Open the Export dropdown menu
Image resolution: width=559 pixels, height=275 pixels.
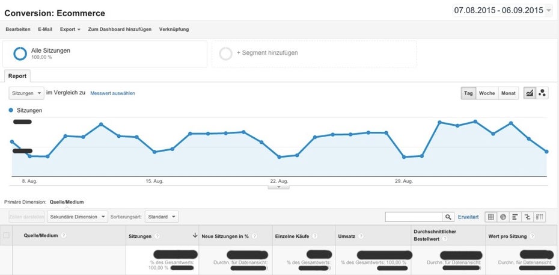[70, 29]
